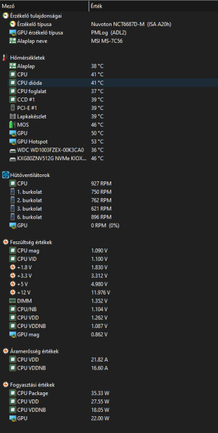Click the Mező column header
Screen dimensions: 218x433
[8, 6]
